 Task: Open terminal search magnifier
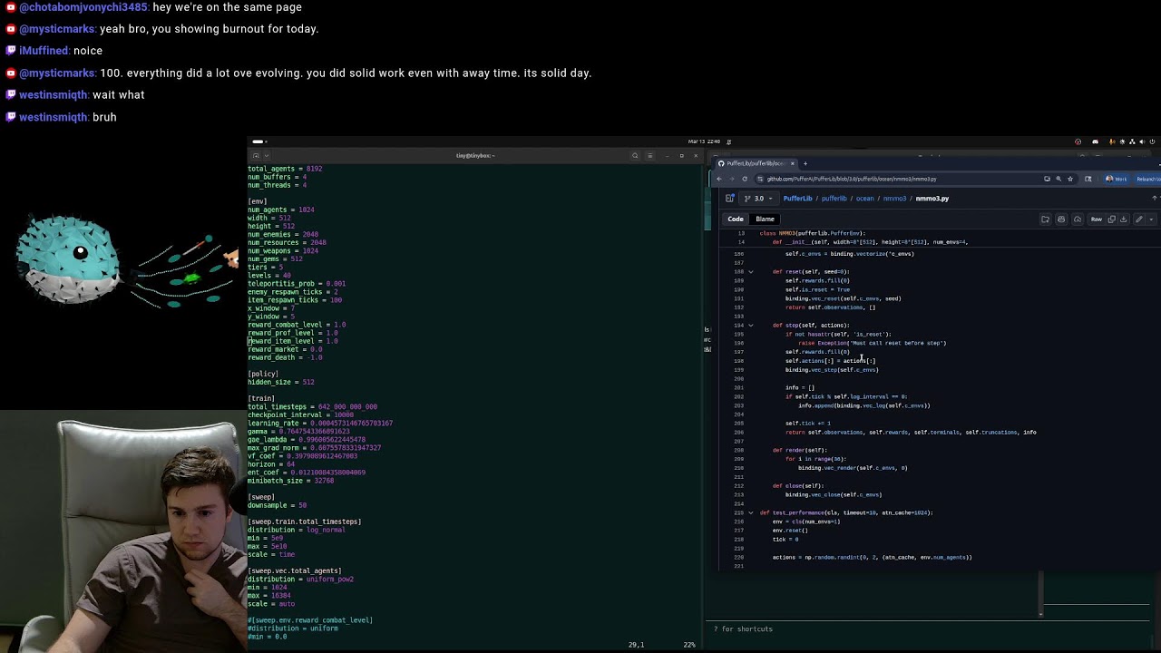pos(635,155)
